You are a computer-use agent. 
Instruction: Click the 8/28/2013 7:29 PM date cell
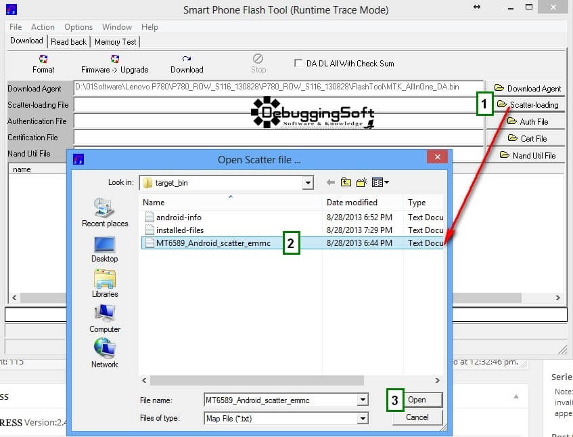click(x=359, y=230)
